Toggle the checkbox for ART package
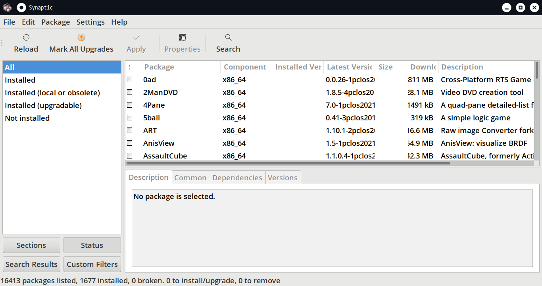 click(129, 130)
